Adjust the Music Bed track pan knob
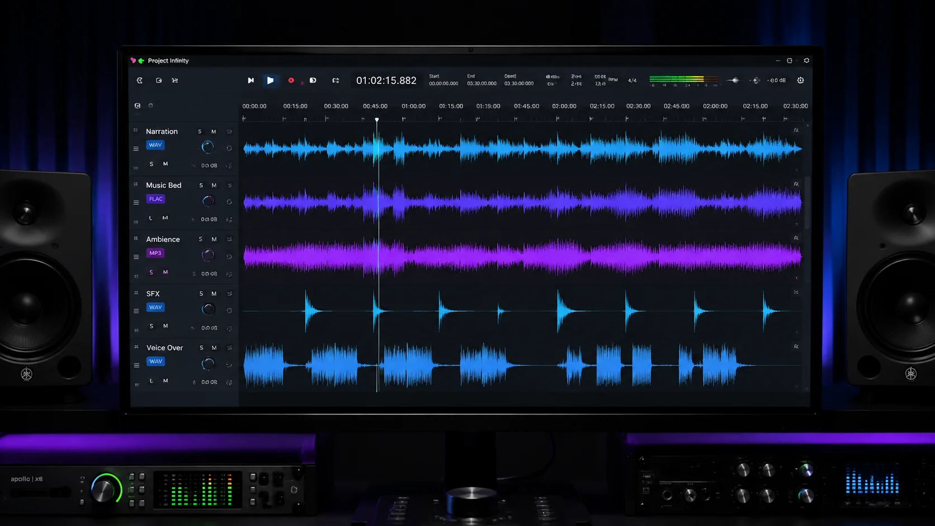 (208, 201)
